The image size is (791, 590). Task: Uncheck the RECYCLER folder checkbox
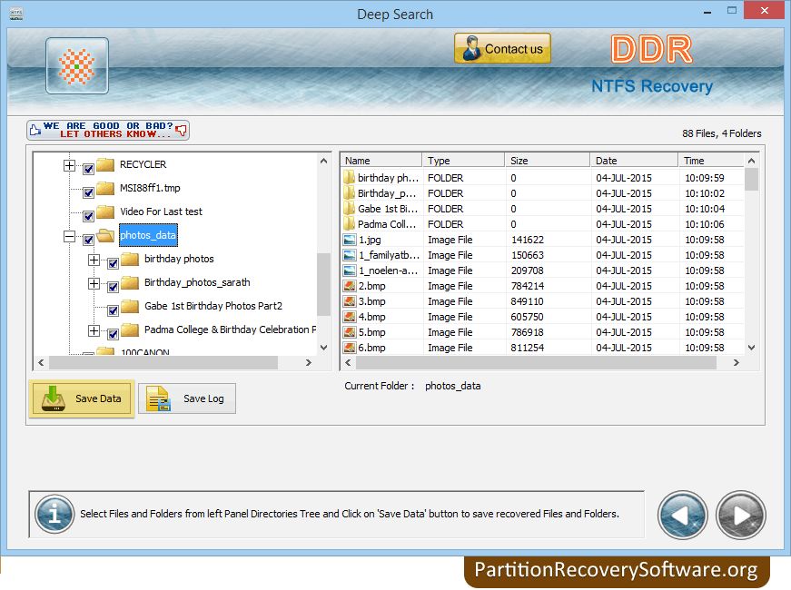click(x=88, y=168)
